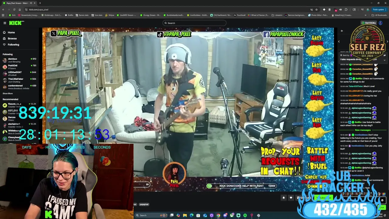Open the Iron stats bookmark
Screen dimensions: 389x219
97,15
